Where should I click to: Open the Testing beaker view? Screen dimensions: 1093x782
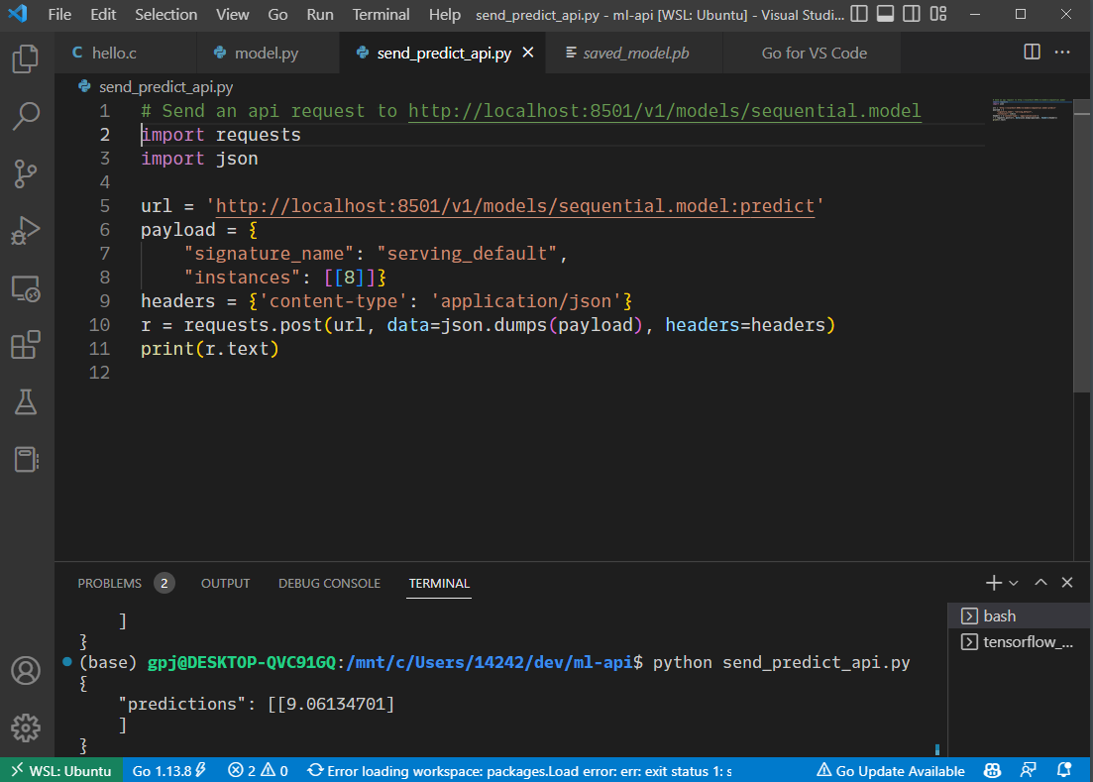(x=26, y=402)
